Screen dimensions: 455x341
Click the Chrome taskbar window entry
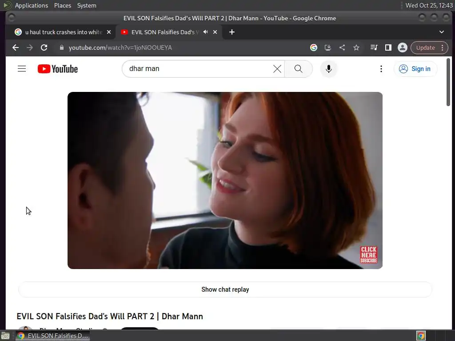pyautogui.click(x=52, y=336)
